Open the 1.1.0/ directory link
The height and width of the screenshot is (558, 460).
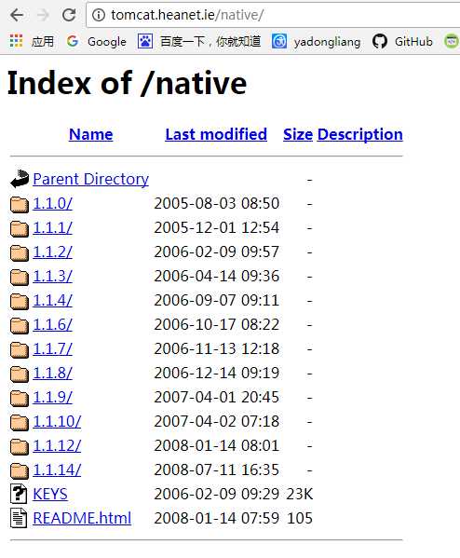[x=53, y=204]
